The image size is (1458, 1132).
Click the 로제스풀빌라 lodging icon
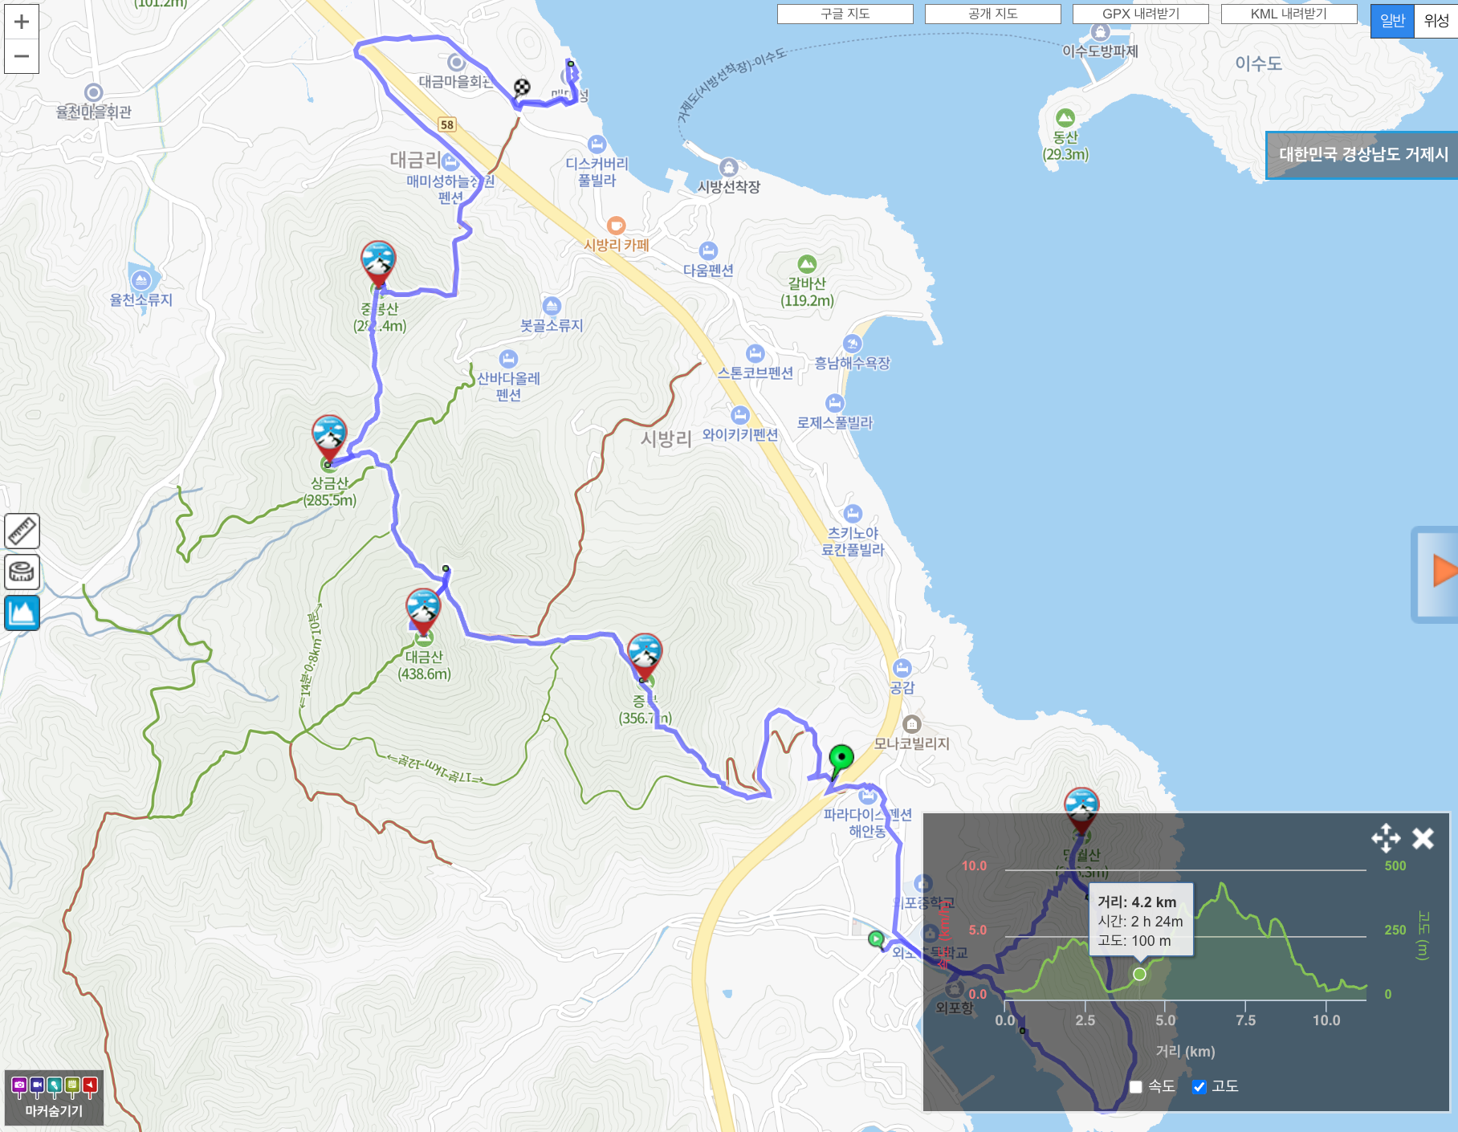835,403
